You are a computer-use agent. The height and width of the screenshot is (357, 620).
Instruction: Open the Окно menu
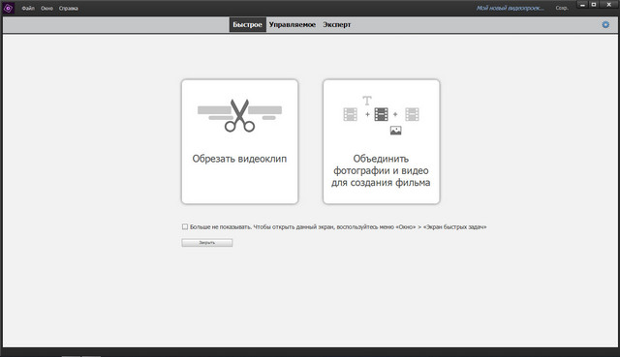[x=46, y=9]
